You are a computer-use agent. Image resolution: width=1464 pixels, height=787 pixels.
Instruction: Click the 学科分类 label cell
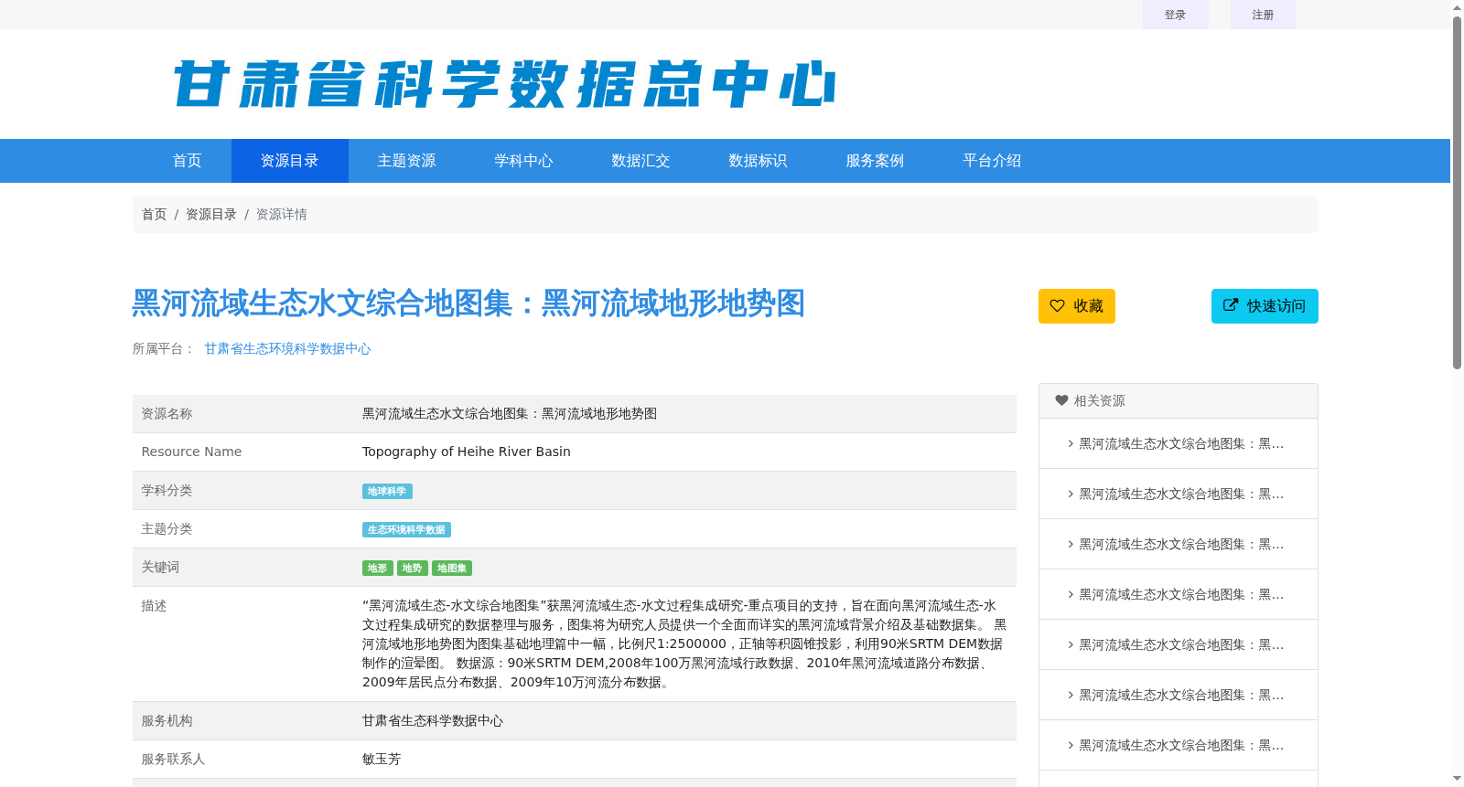tap(243, 491)
